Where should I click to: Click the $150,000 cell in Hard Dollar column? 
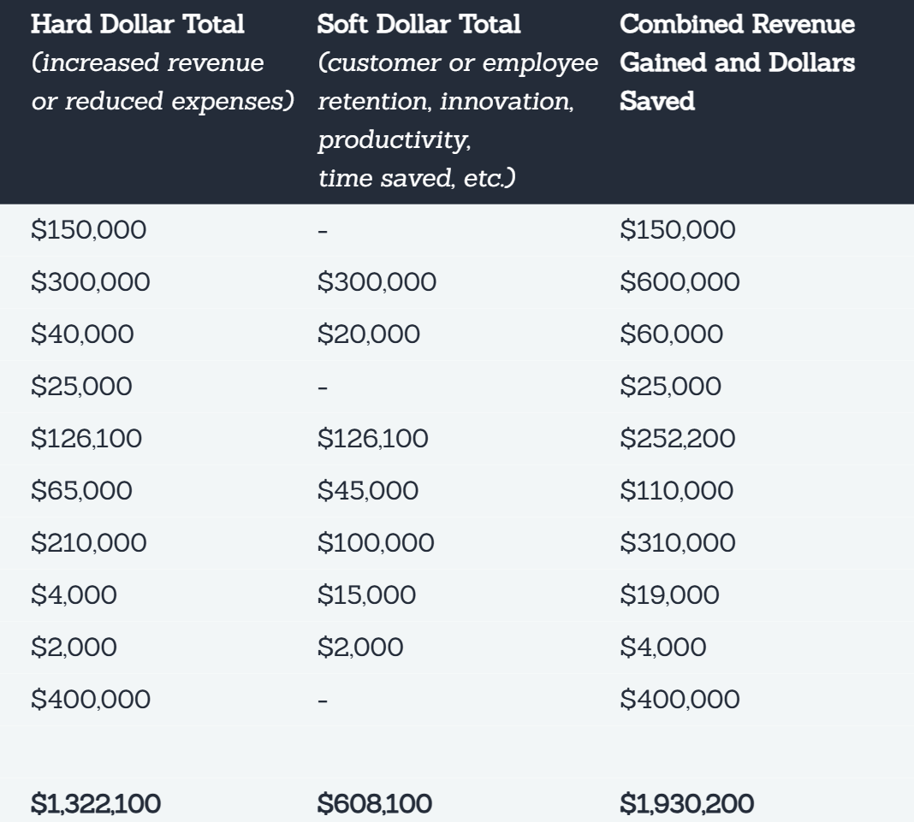point(89,230)
